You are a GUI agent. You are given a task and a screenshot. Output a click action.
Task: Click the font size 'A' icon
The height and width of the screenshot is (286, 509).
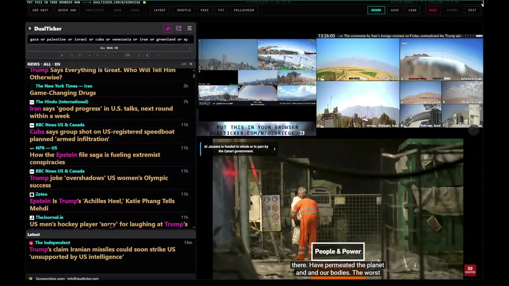[62, 55]
